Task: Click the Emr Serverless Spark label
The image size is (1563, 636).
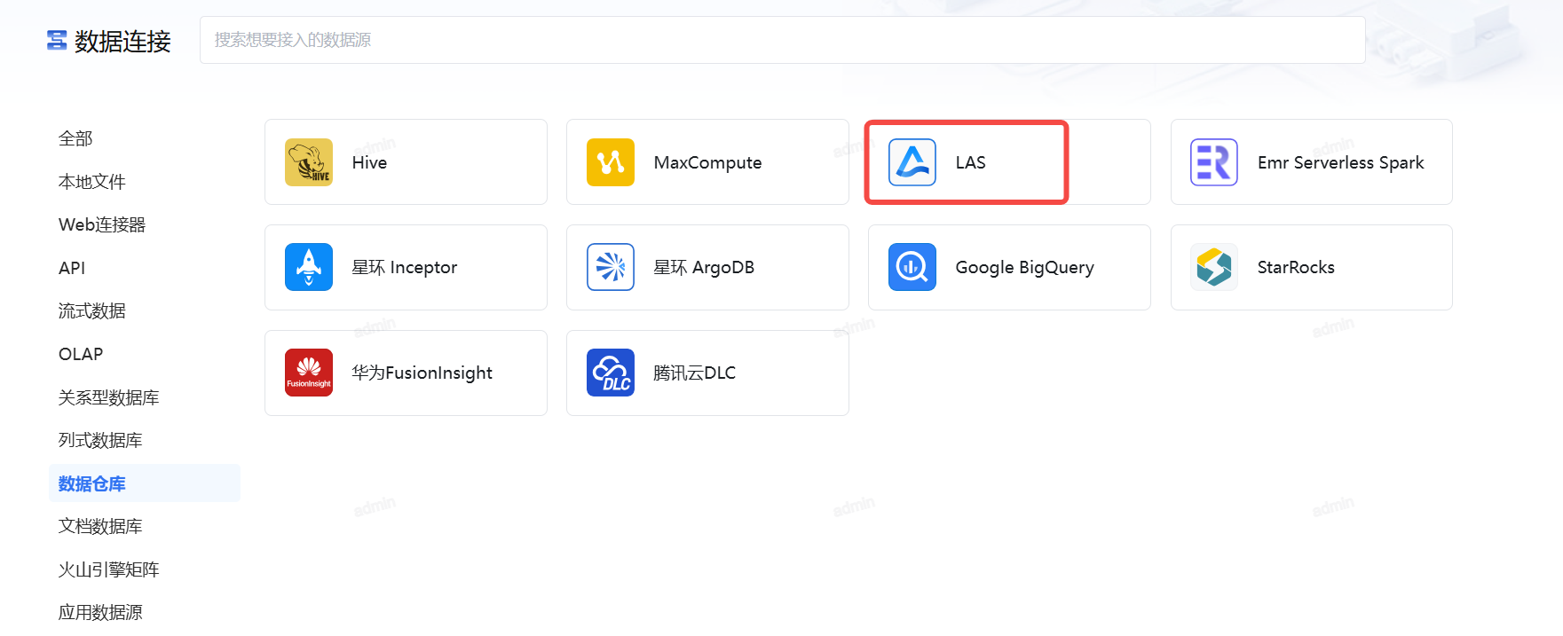Action: (x=1340, y=162)
